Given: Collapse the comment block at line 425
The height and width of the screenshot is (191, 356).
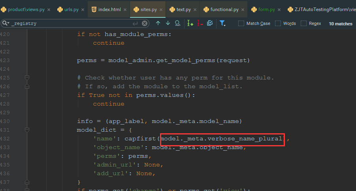Looking at the screenshot, I should pos(27,78).
